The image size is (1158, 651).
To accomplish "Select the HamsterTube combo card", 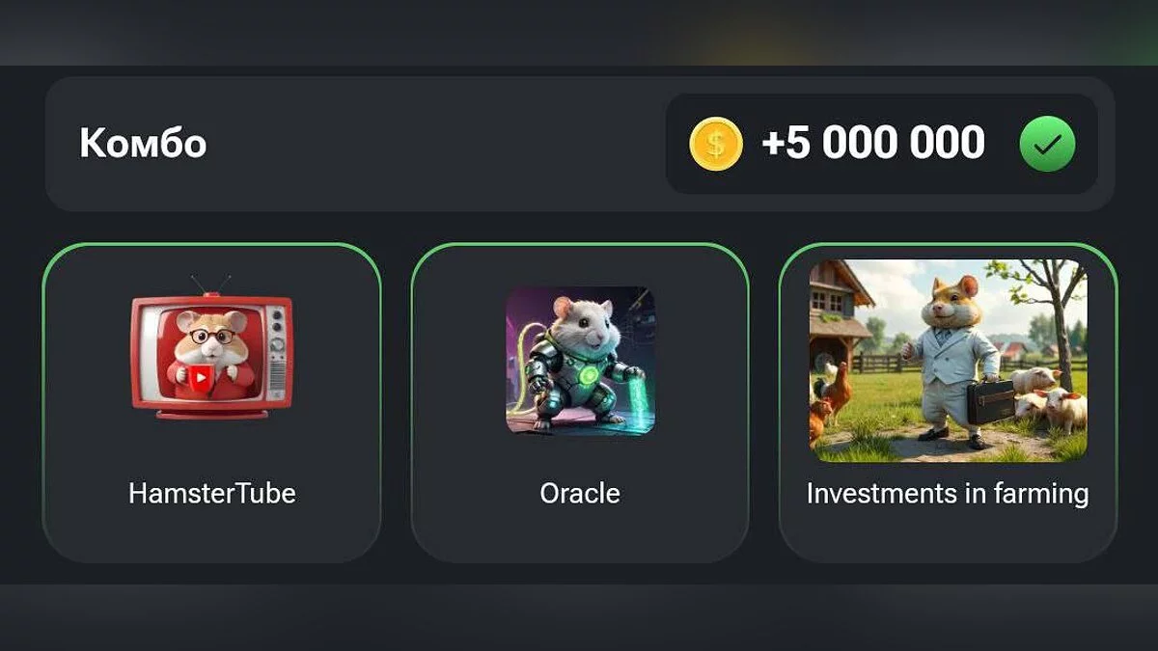I will tap(211, 403).
